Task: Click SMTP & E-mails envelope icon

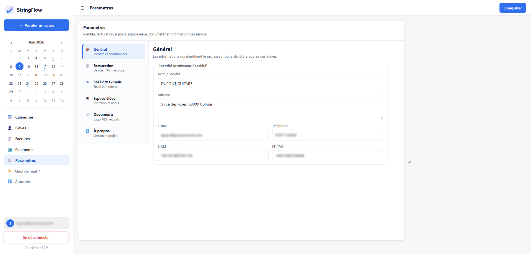Action: coord(88,82)
